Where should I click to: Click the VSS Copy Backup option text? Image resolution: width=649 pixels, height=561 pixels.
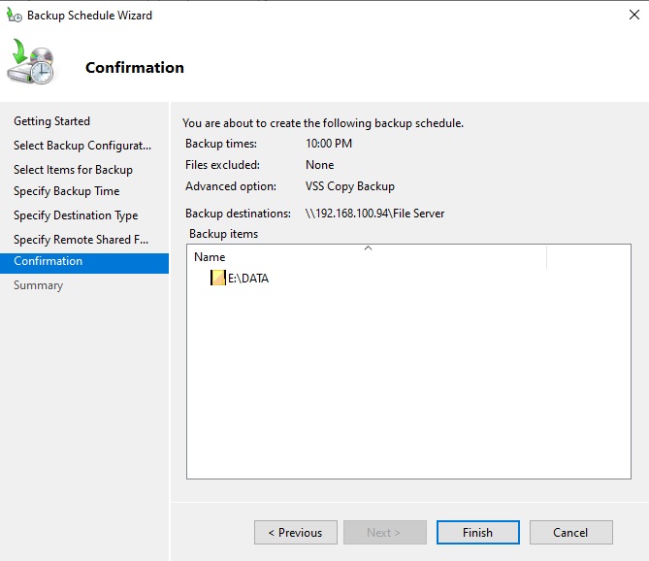point(349,186)
